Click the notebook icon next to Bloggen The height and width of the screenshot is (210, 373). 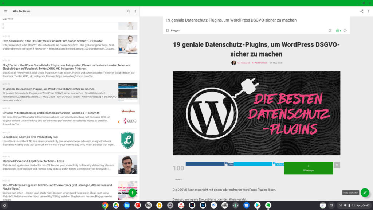click(168, 31)
